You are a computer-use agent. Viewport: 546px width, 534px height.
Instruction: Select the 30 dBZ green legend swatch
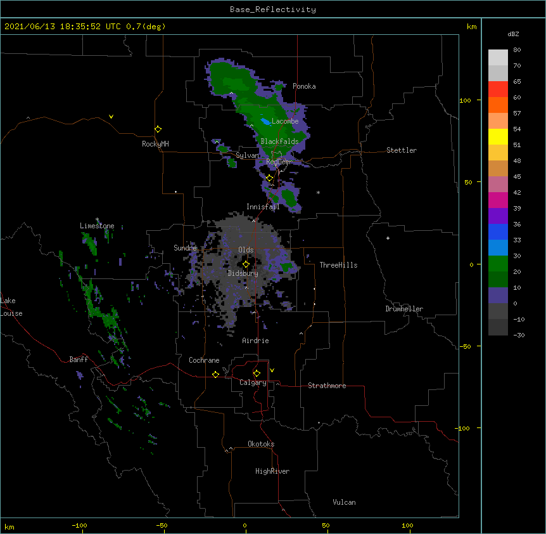(x=498, y=264)
